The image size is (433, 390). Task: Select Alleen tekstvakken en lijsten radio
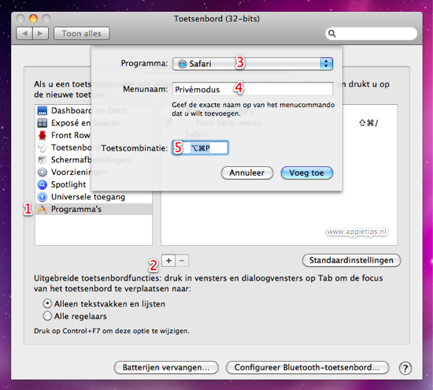point(47,304)
